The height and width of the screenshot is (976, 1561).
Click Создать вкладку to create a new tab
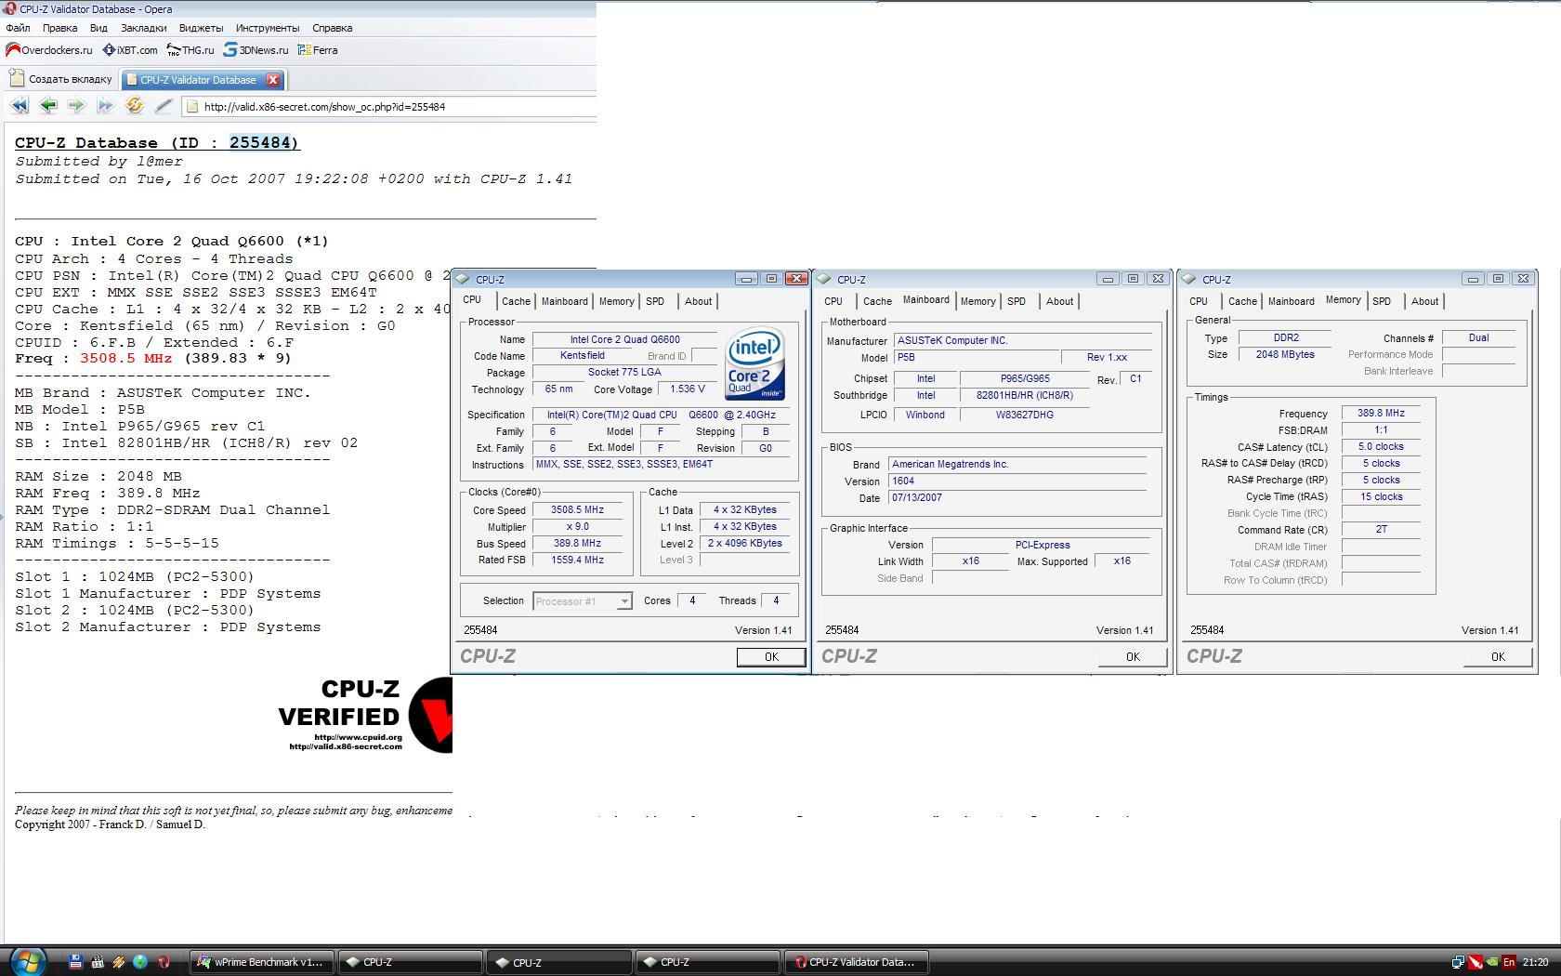click(x=61, y=79)
